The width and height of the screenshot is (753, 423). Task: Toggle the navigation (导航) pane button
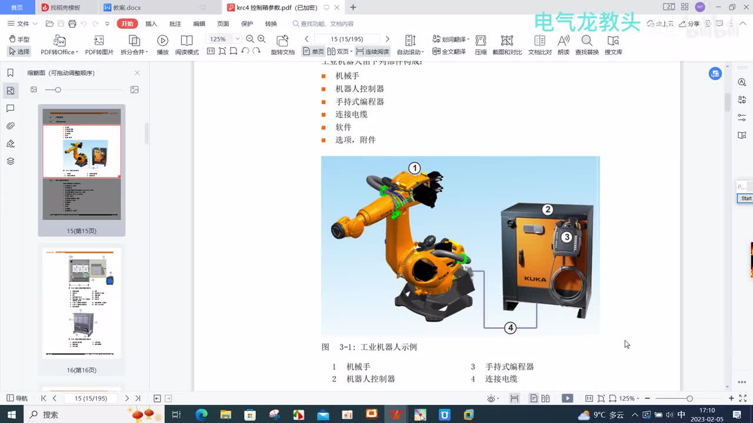pos(17,398)
